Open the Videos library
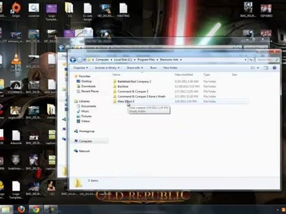The height and width of the screenshot is (214, 286). pos(85,121)
